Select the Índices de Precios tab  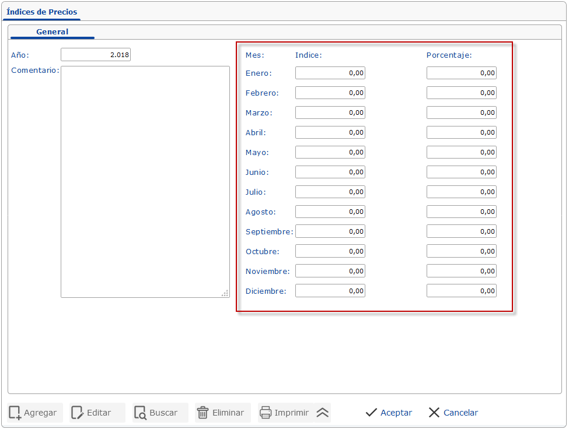(41, 12)
